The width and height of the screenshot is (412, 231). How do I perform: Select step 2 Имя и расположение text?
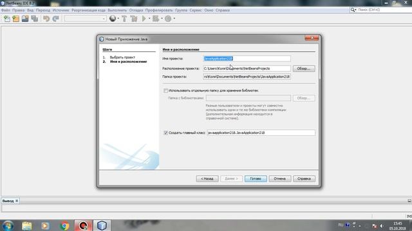click(129, 62)
